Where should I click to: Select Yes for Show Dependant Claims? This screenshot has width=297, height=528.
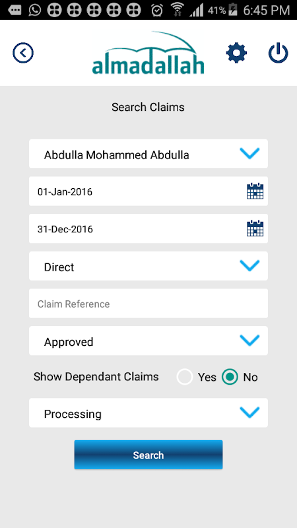click(185, 377)
